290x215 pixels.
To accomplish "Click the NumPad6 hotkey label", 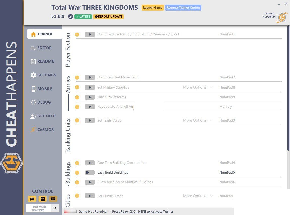I will click(227, 182).
